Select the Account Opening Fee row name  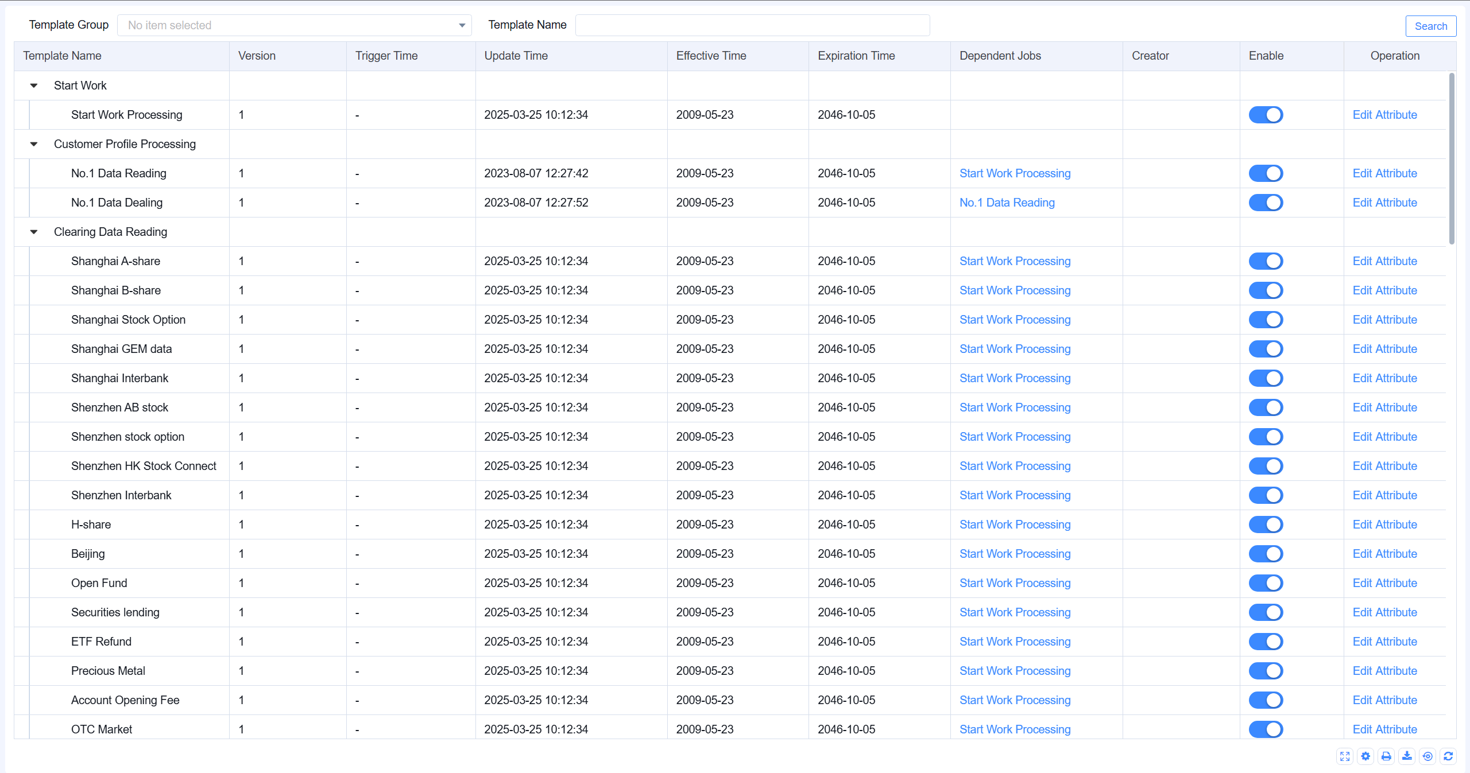click(x=125, y=700)
